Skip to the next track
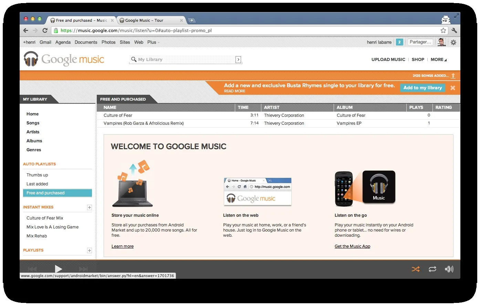This screenshot has width=480, height=306. click(x=83, y=269)
